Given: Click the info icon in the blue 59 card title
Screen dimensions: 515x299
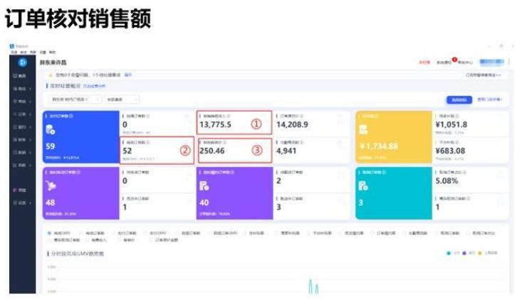Looking at the screenshot, I should (71, 116).
